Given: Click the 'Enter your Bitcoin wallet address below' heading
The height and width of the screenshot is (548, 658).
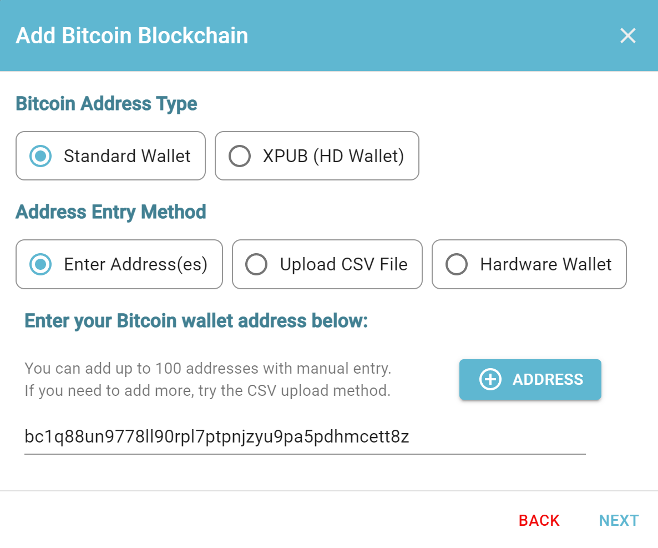Looking at the screenshot, I should (196, 321).
